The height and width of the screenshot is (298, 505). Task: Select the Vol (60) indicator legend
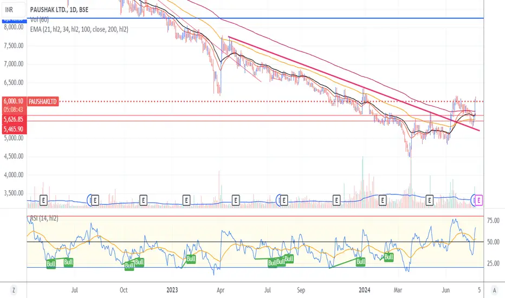40,20
